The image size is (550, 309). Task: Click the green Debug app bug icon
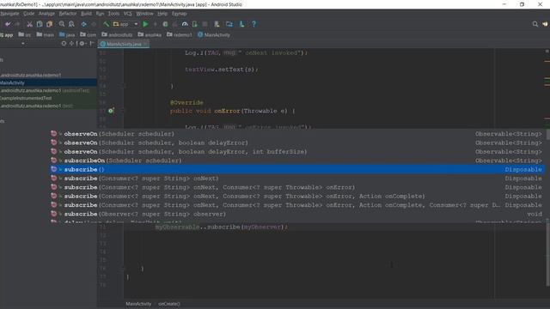165,24
